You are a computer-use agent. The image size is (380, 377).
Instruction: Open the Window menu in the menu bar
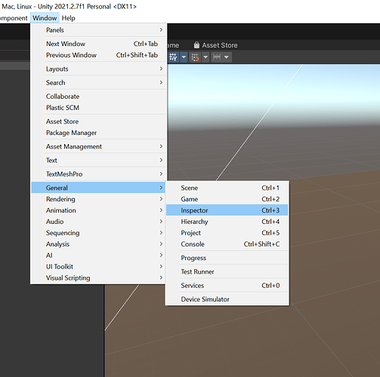click(45, 18)
